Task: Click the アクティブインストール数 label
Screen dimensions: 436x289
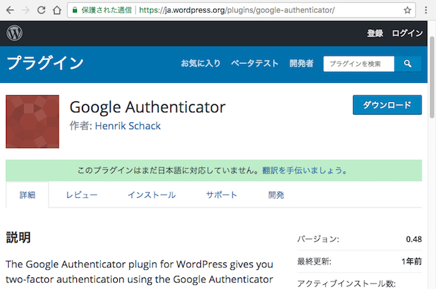Action: (x=347, y=284)
